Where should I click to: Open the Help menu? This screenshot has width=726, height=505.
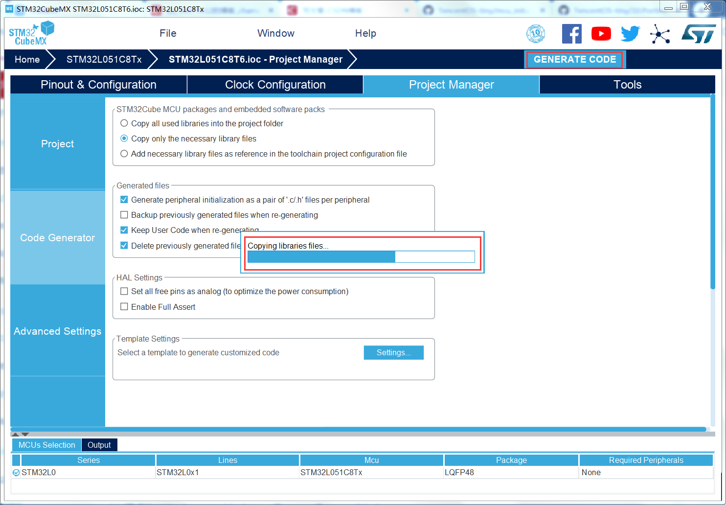[365, 33]
